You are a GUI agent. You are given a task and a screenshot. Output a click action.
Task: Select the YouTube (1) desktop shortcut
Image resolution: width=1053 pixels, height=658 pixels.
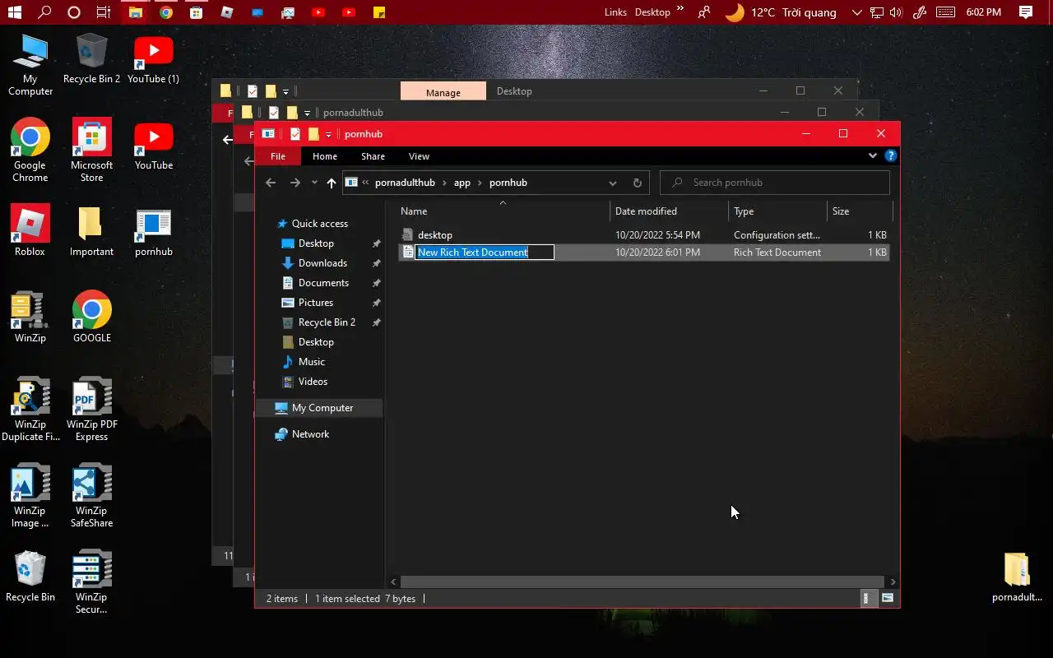point(154,59)
